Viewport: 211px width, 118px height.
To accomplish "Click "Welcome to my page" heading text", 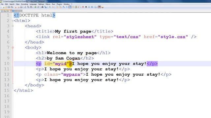I will [72, 53].
